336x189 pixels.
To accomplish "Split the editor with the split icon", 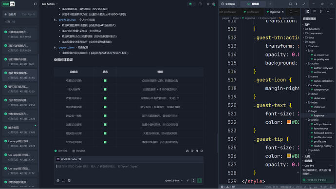I will [291, 12].
